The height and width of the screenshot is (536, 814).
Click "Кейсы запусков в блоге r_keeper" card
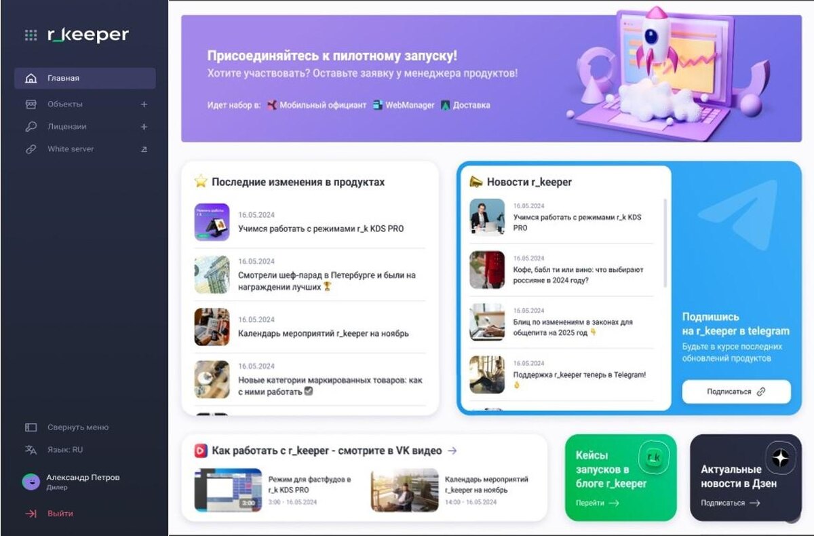tap(621, 478)
